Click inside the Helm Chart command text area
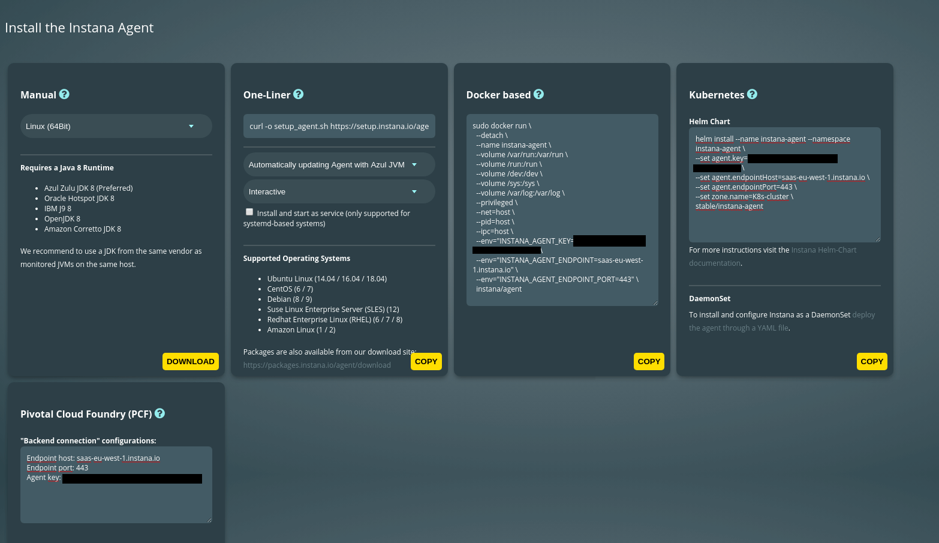This screenshot has height=543, width=939. click(784, 225)
